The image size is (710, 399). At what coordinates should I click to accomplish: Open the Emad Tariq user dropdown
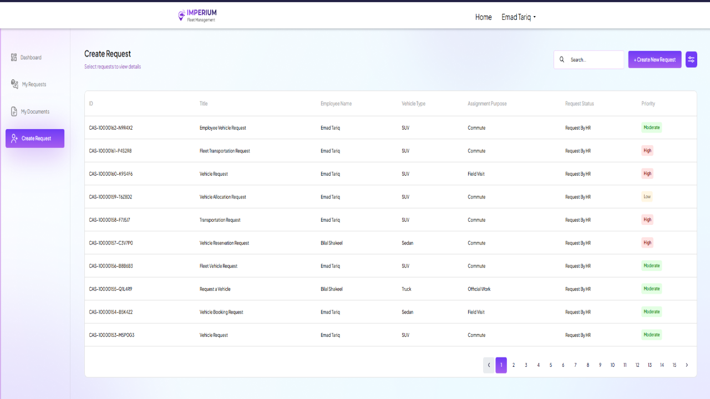[519, 17]
